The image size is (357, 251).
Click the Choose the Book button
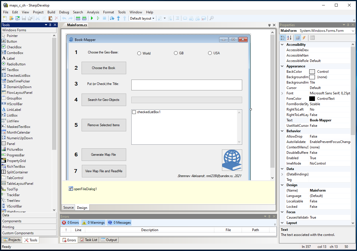point(104,68)
